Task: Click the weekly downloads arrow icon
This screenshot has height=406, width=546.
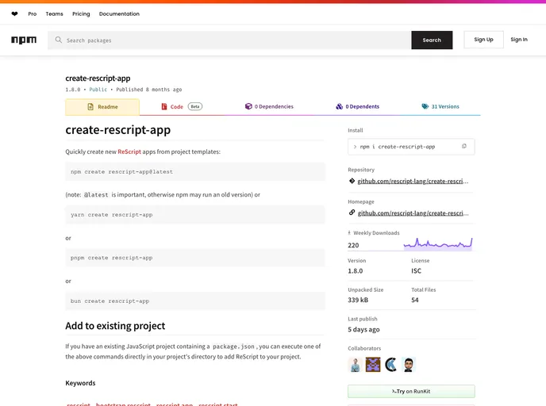Action: (x=349, y=233)
